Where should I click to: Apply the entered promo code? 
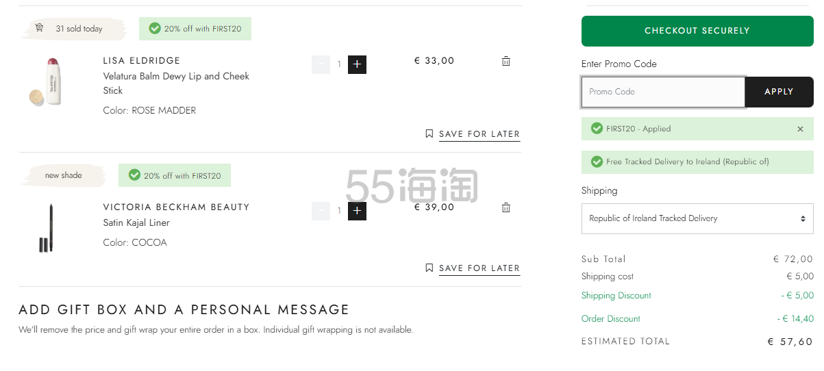[x=779, y=92]
